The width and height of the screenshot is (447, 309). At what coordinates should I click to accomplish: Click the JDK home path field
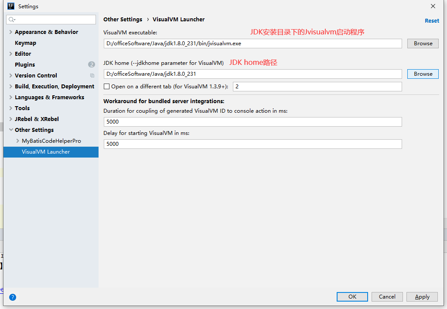click(x=253, y=74)
